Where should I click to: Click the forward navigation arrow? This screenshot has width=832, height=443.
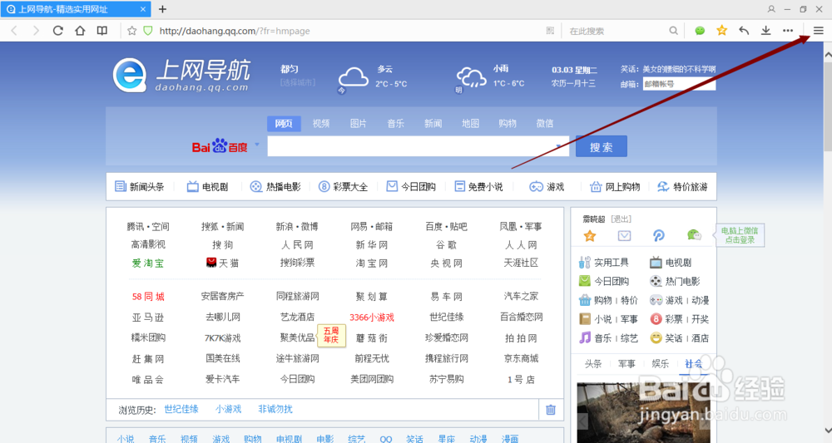pos(36,31)
